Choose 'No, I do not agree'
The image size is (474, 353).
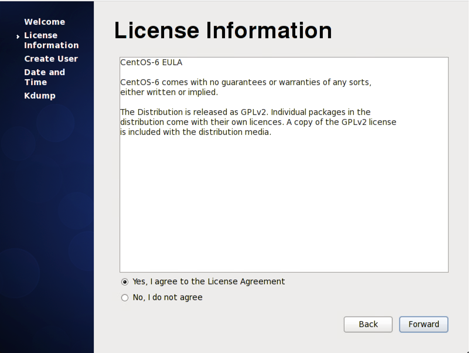pos(125,297)
